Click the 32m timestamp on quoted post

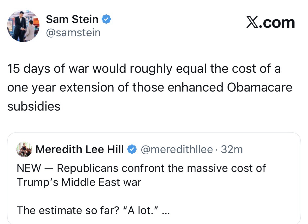232,150
